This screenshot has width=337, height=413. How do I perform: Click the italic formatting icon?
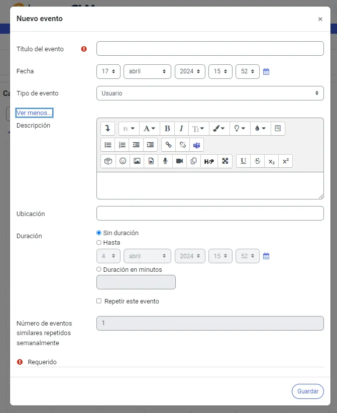tap(181, 129)
